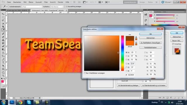Screen dimensions: 187x105
Task: Open Skype from the taskbar
Action: 29,102
